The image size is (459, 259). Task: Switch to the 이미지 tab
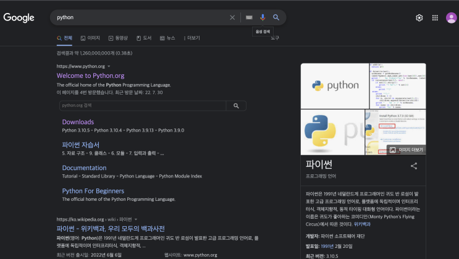(x=90, y=38)
